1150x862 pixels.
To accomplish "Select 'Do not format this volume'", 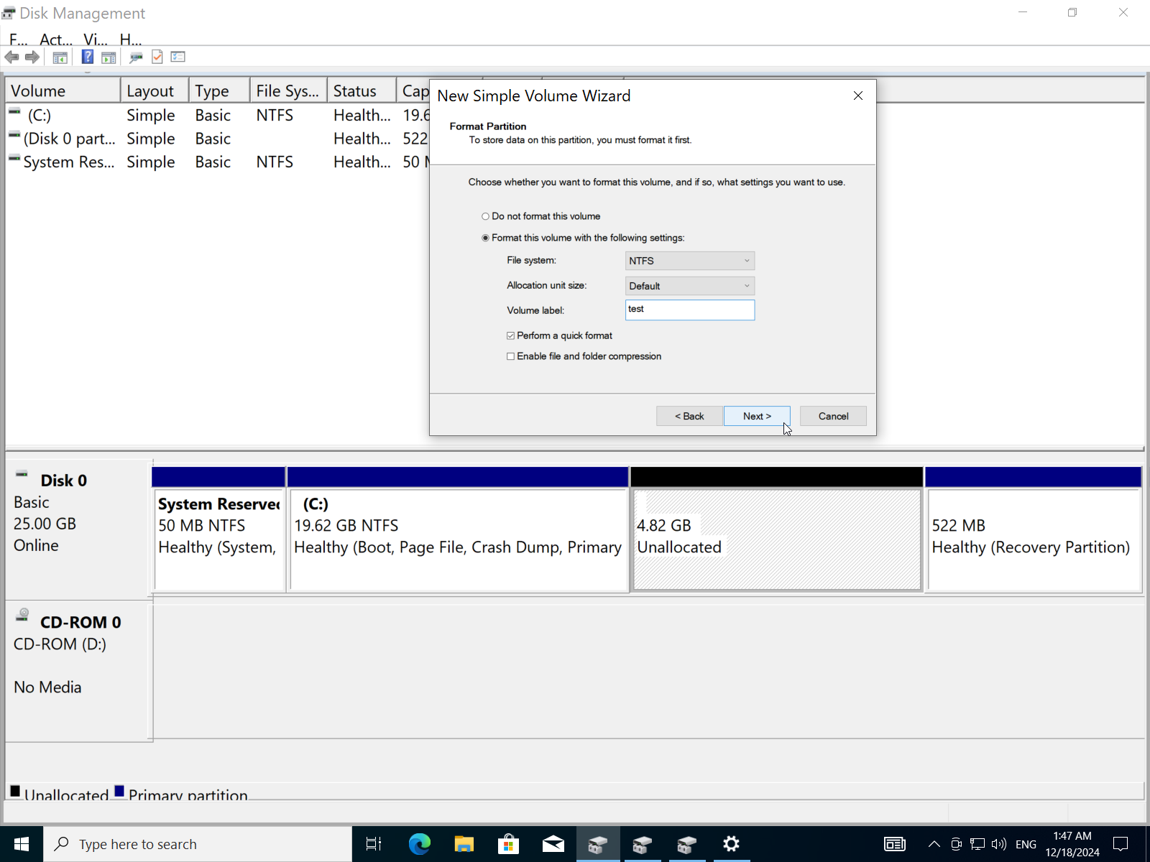I will click(x=486, y=216).
